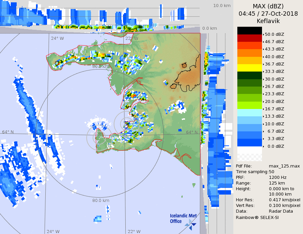Click the Range 125 km value
303x234 pixels.
pos(277,183)
